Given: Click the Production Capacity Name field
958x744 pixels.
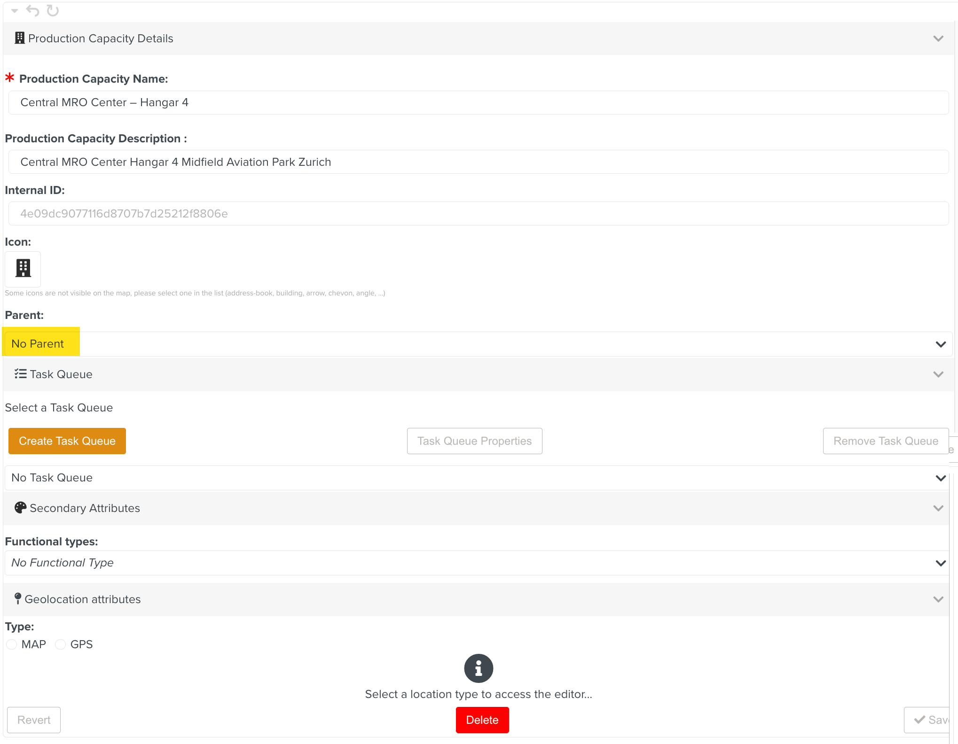Looking at the screenshot, I should [x=478, y=102].
